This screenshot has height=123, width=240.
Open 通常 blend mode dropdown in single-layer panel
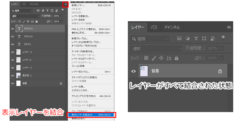(x=156, y=49)
